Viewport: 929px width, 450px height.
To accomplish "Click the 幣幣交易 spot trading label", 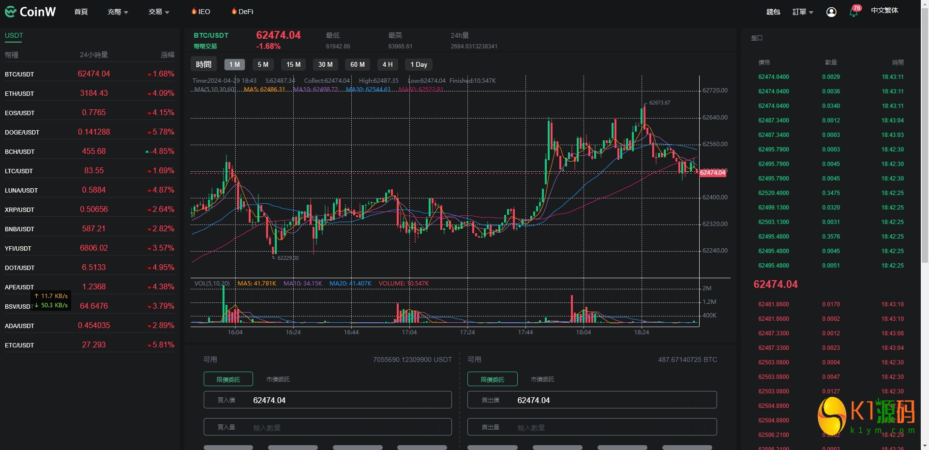I will (205, 46).
